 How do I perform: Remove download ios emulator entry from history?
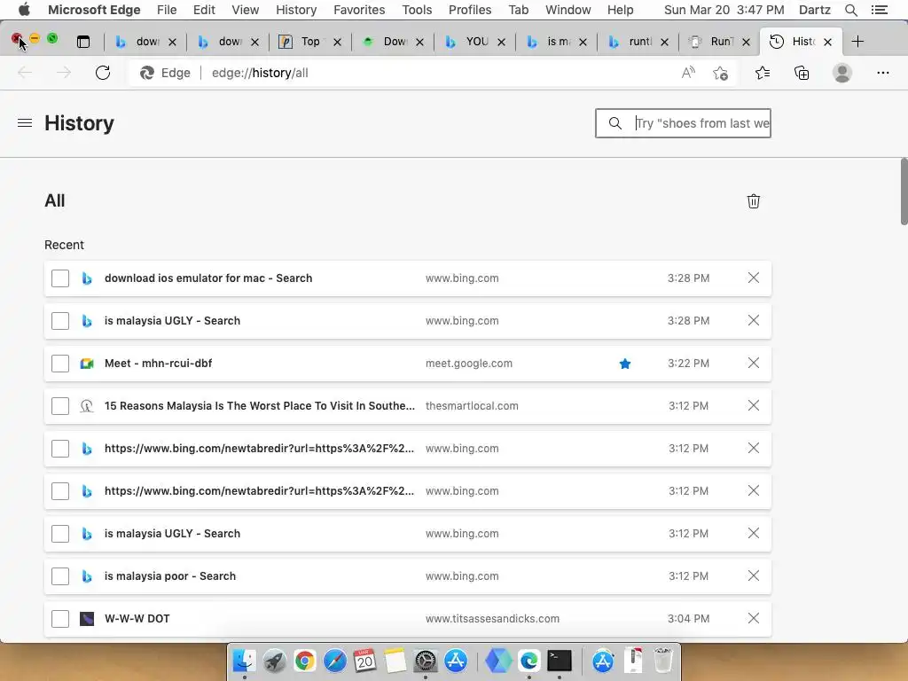[x=754, y=278]
